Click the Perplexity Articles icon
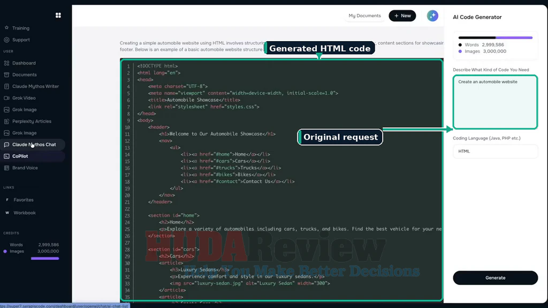 [6, 121]
